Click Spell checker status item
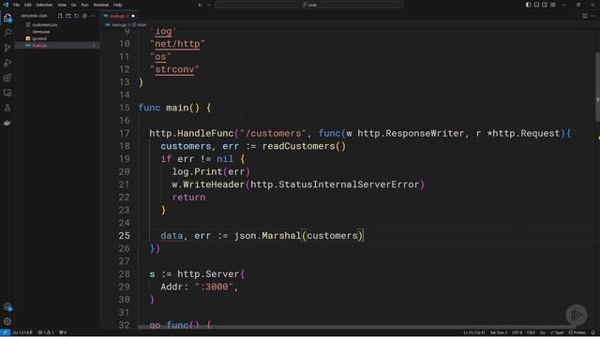The image size is (600, 337). [x=557, y=332]
